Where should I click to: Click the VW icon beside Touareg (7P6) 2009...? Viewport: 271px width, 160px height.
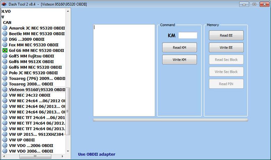5,78
